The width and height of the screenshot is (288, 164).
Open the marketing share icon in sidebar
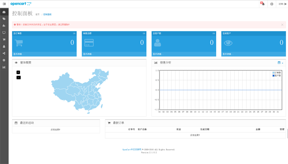(4, 53)
